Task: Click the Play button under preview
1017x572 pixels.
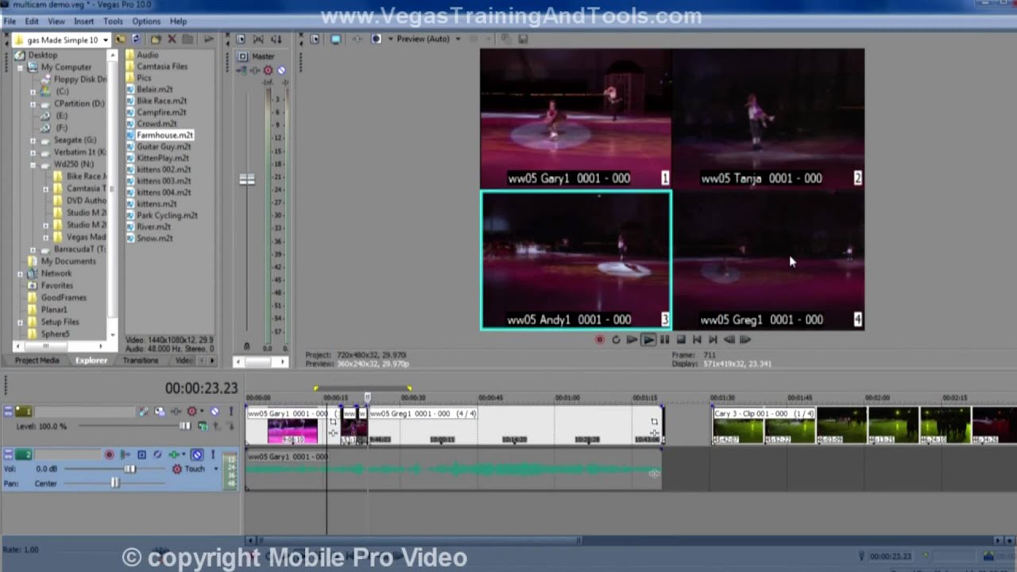Action: pyautogui.click(x=648, y=339)
